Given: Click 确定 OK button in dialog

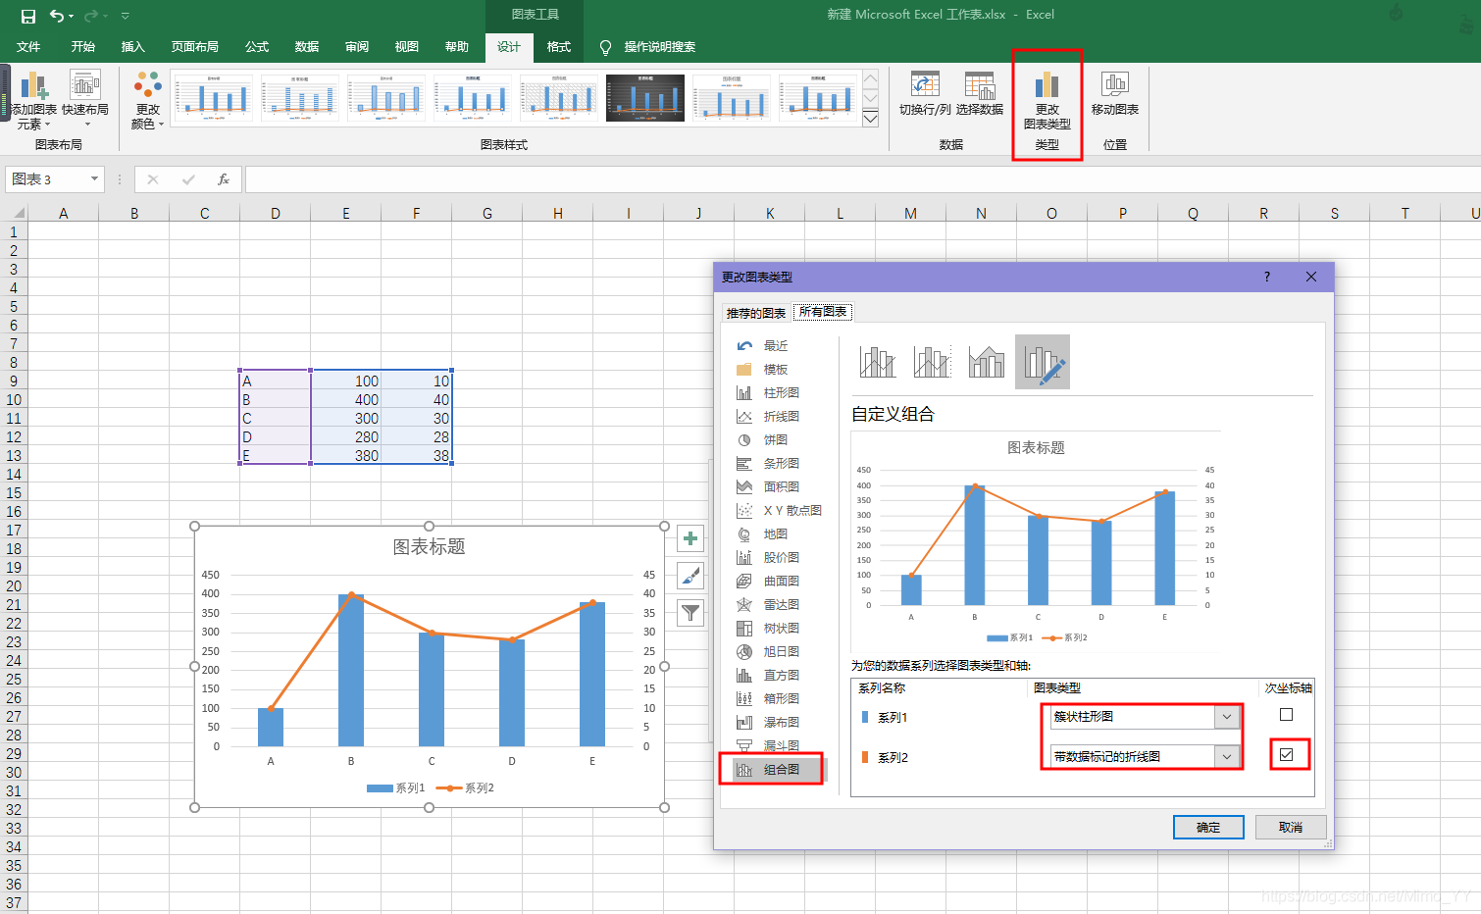Looking at the screenshot, I should pos(1208,828).
